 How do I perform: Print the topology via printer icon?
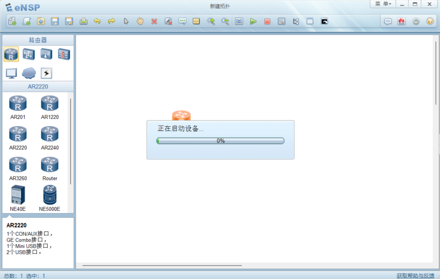pos(83,21)
